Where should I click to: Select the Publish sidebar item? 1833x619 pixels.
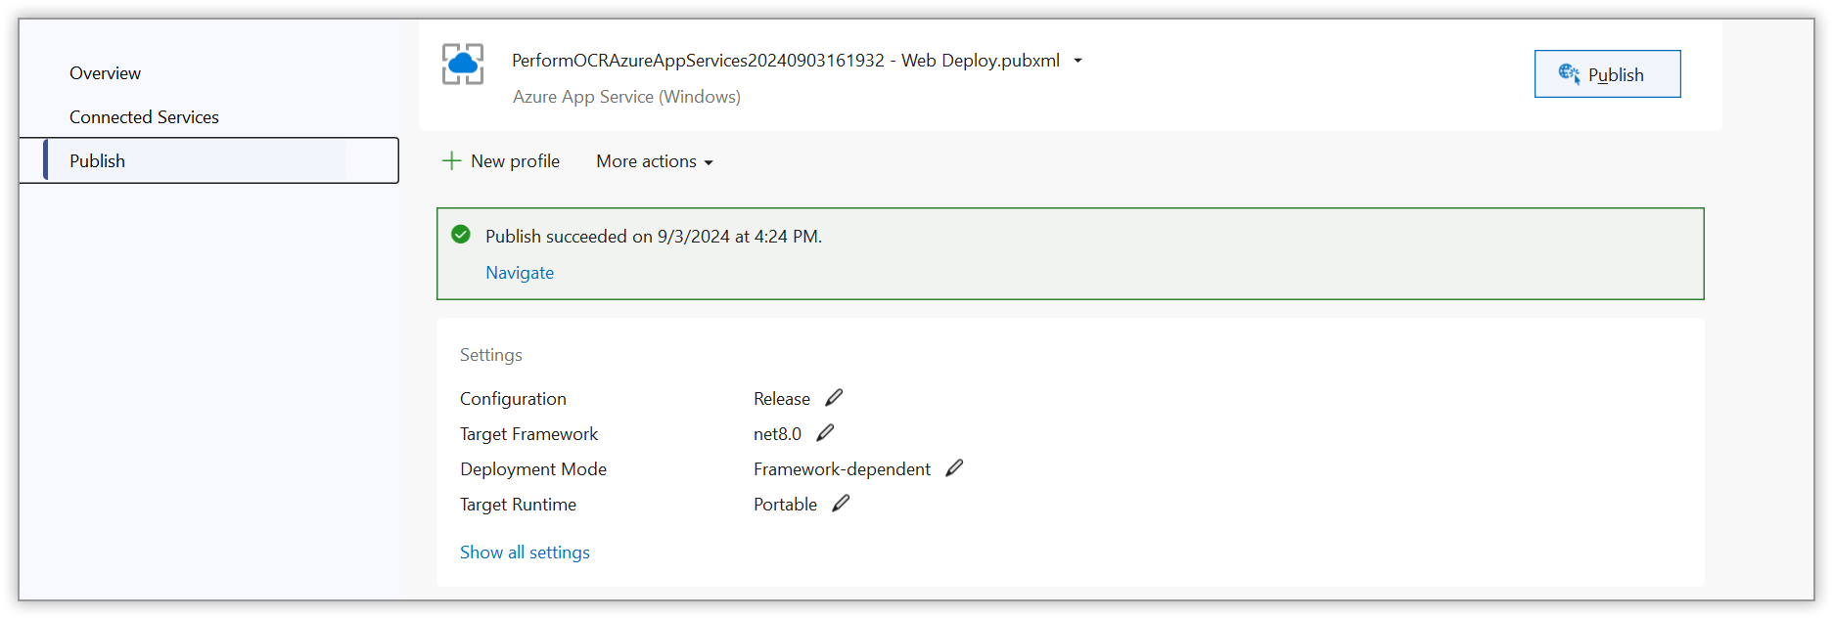coord(97,160)
